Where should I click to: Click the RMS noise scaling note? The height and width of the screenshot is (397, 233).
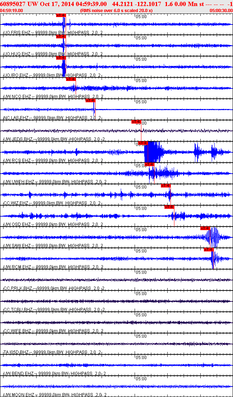pos(116,11)
